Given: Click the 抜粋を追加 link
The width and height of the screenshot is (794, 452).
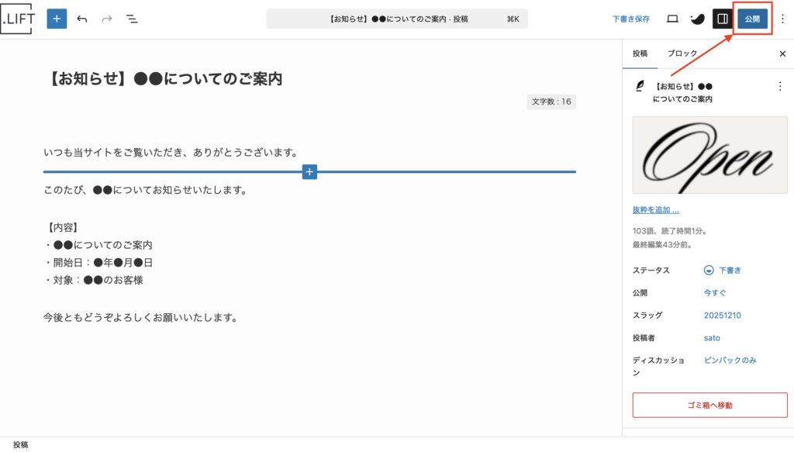Looking at the screenshot, I should 656,210.
